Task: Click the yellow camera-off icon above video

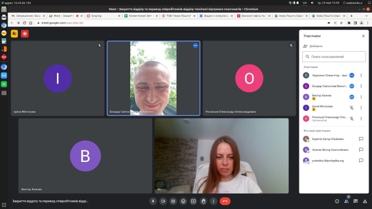Action: point(15,34)
